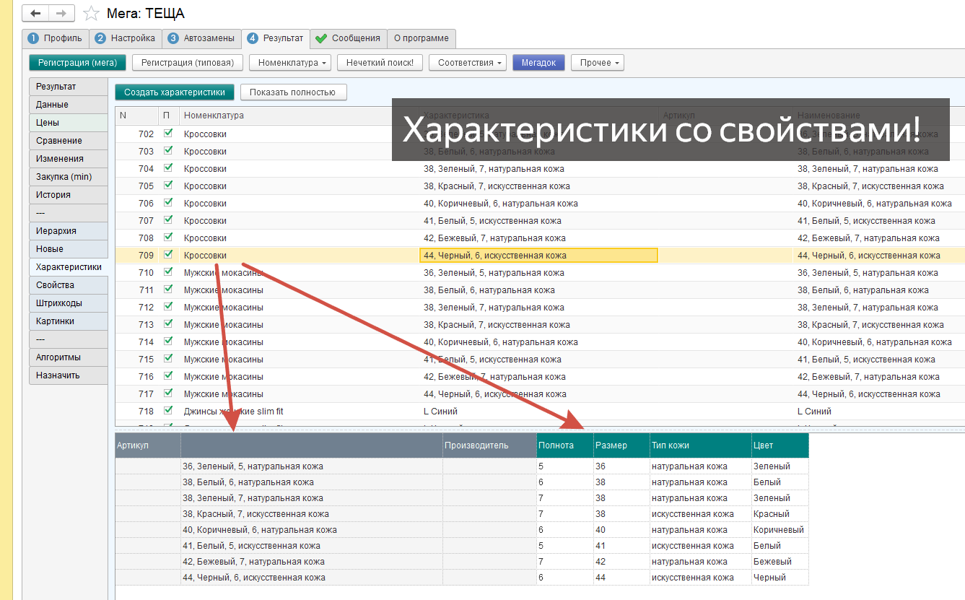Toggle the checkbox in row 717
This screenshot has width=965, height=600.
[168, 394]
